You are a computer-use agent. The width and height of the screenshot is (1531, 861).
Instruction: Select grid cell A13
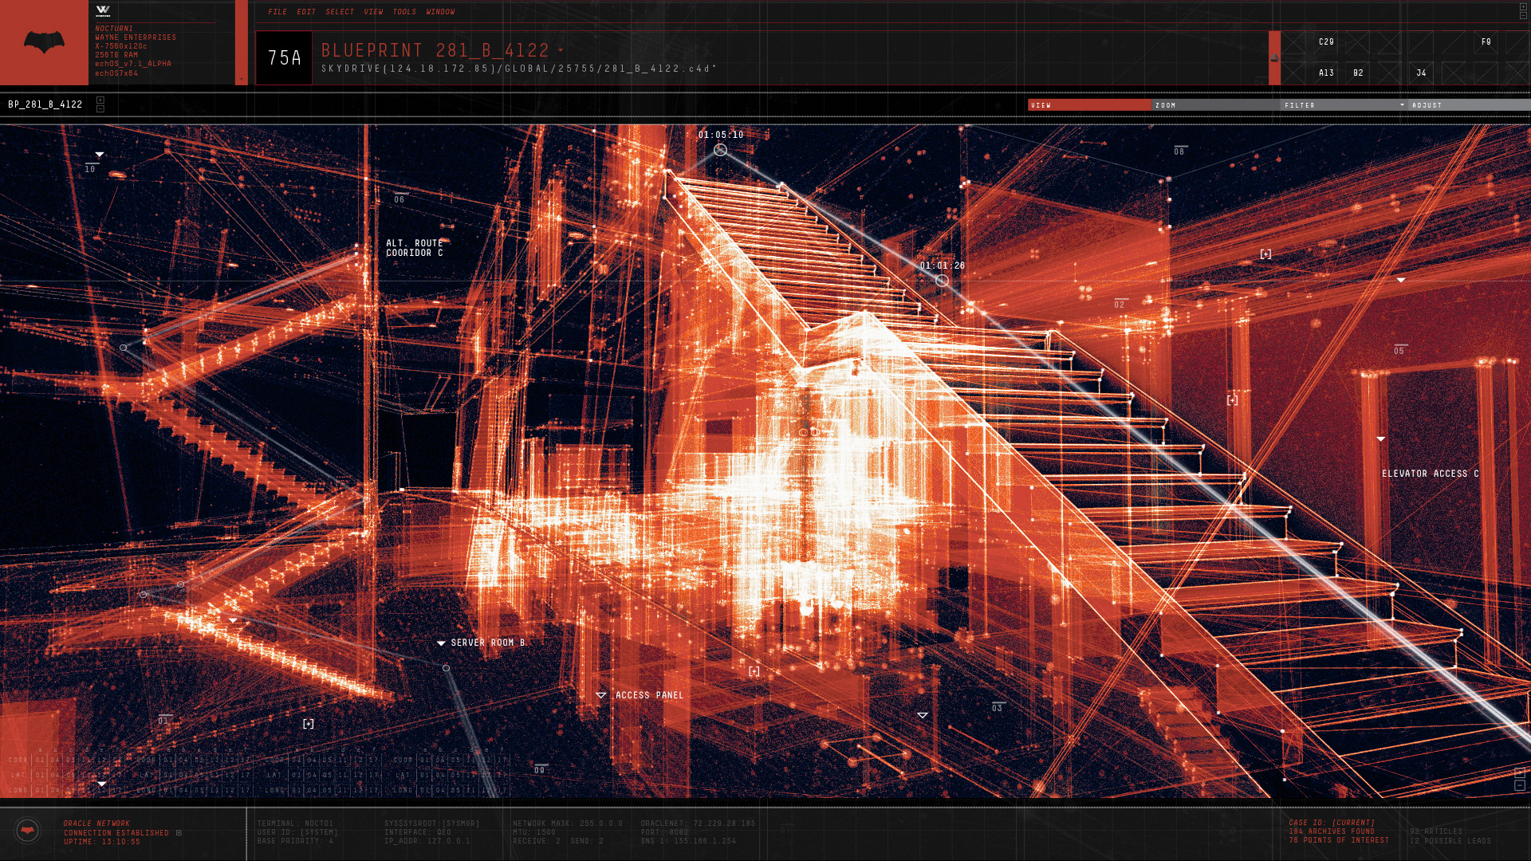click(x=1326, y=73)
